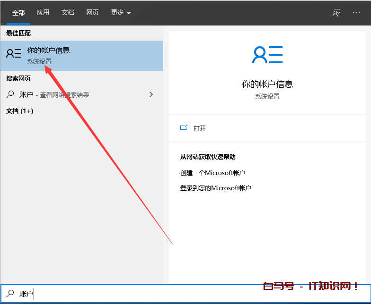Expand web result with chevron arrow

[151, 94]
